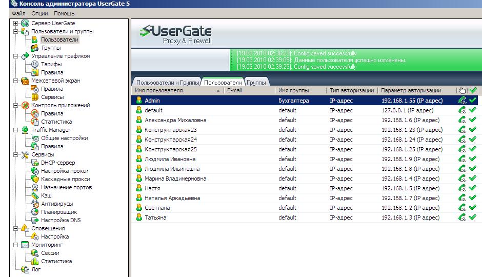The width and height of the screenshot is (482, 277).
Task: Open Правила under Traffic Manager
Action: point(52,146)
